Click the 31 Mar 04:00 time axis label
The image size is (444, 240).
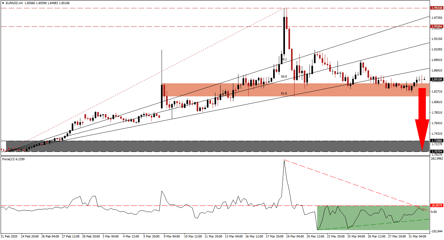pyautogui.click(x=418, y=237)
